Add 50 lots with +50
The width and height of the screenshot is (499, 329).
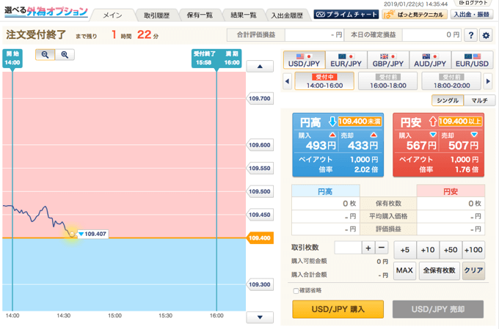451,250
